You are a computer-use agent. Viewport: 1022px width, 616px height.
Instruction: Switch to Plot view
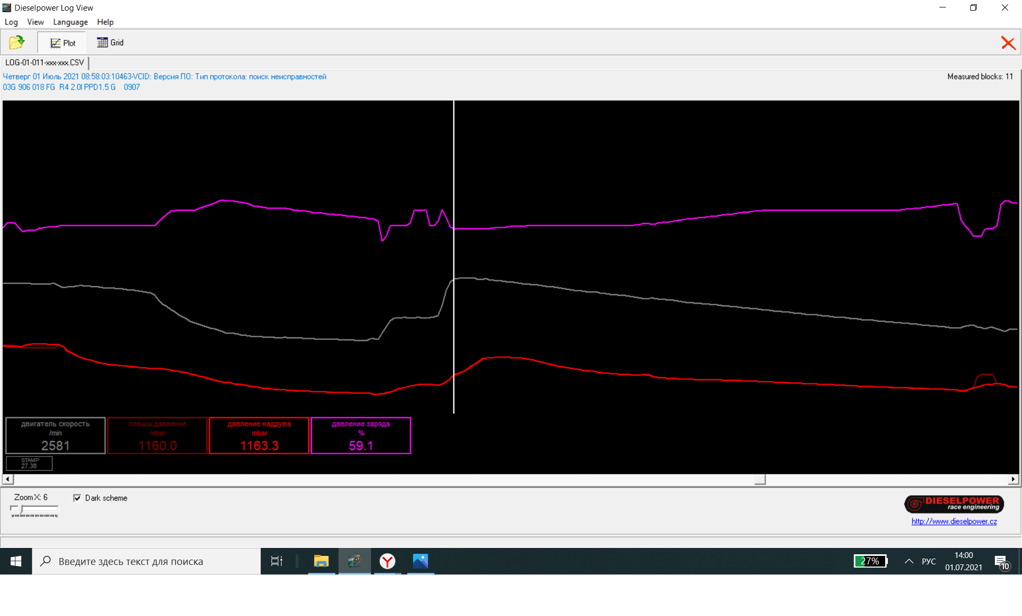(x=62, y=43)
